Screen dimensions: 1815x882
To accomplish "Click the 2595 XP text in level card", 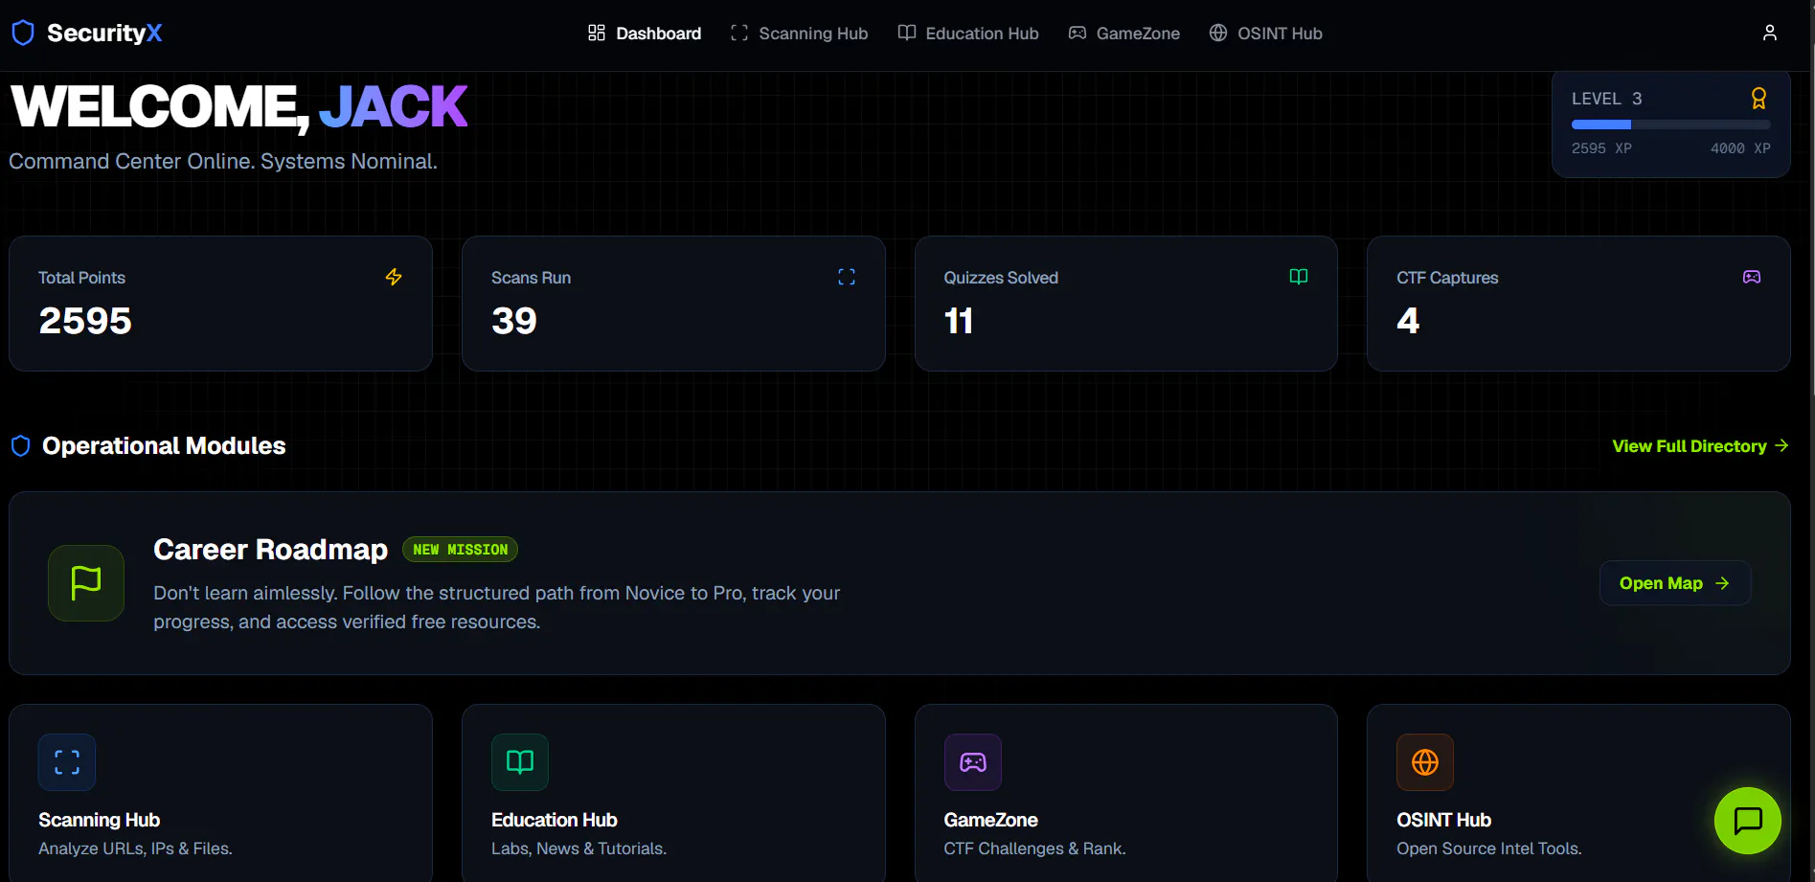I will pyautogui.click(x=1601, y=148).
